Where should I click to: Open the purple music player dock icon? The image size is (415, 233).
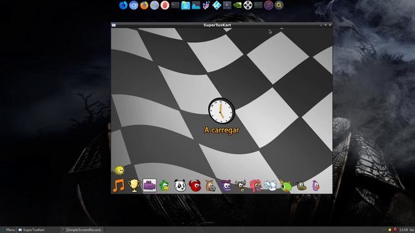[268, 5]
